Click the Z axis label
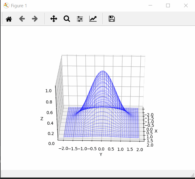This screenshot has width=195, height=179. [42, 119]
